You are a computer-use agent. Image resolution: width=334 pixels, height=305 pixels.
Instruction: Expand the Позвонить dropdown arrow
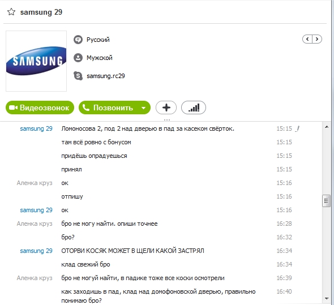pos(144,108)
